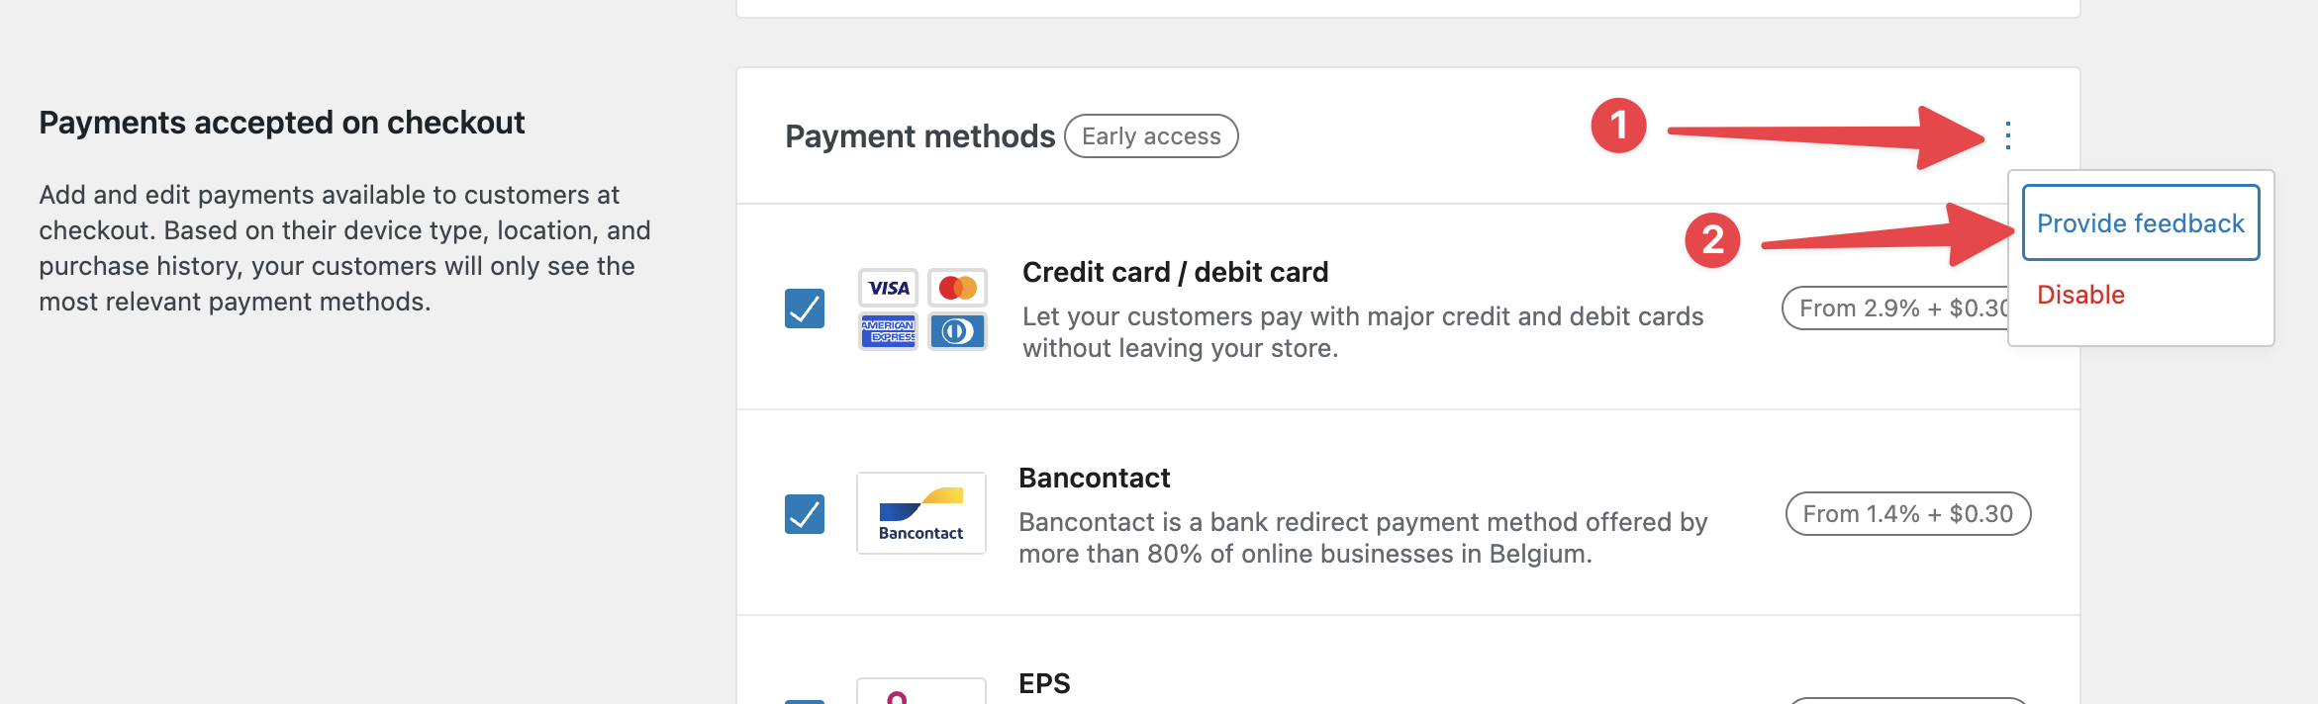Screen dimensions: 2318x704
Task: Click the Early access badge
Action: pyautogui.click(x=1151, y=136)
